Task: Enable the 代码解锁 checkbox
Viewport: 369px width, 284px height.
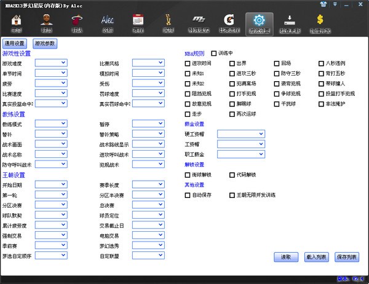Action: coord(232,175)
